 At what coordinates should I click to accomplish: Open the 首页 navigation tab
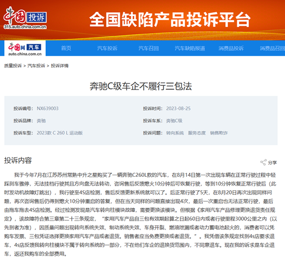point(66,48)
